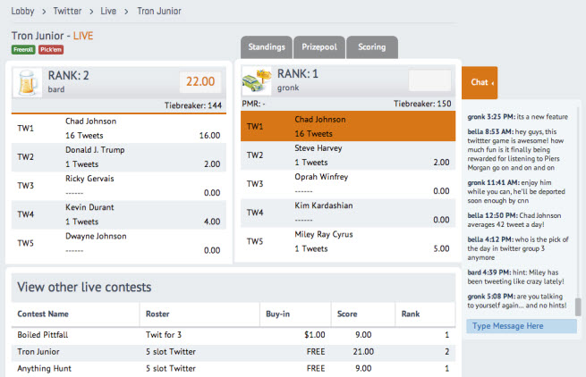
Task: Go to Lobby breadcrumb
Action: click(22, 12)
